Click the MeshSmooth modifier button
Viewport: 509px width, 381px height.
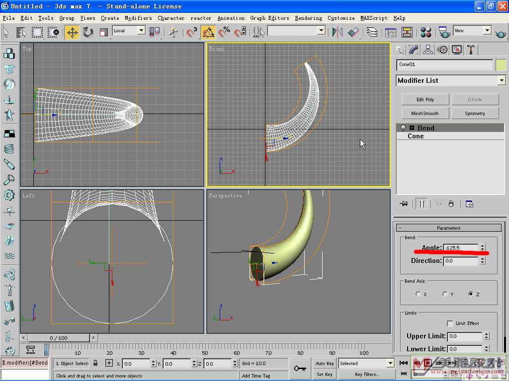click(425, 114)
